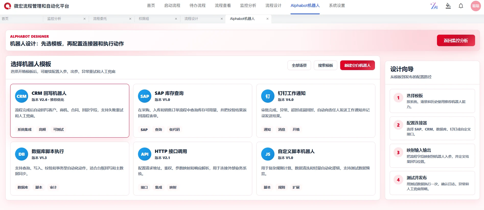This screenshot has width=484, height=210.
Task: Switch to the 流程设计 page tab
Action: (191, 19)
